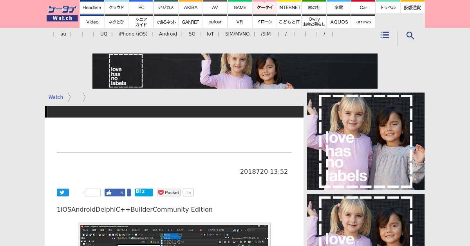This screenshot has height=246, width=470.
Task: Follow the IoT category link
Action: point(210,34)
